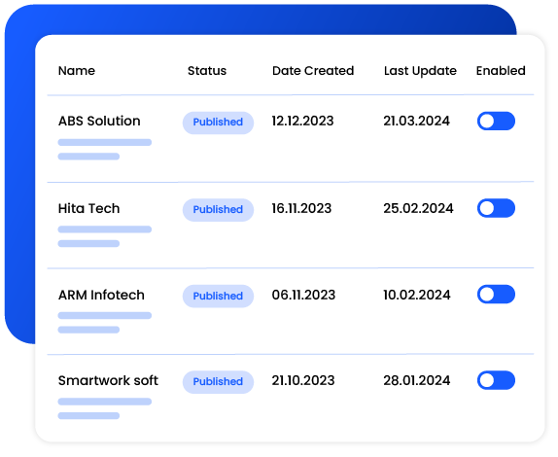Viewport: 558px width, 457px height.
Task: Sort by the Last Update column header
Action: point(420,71)
